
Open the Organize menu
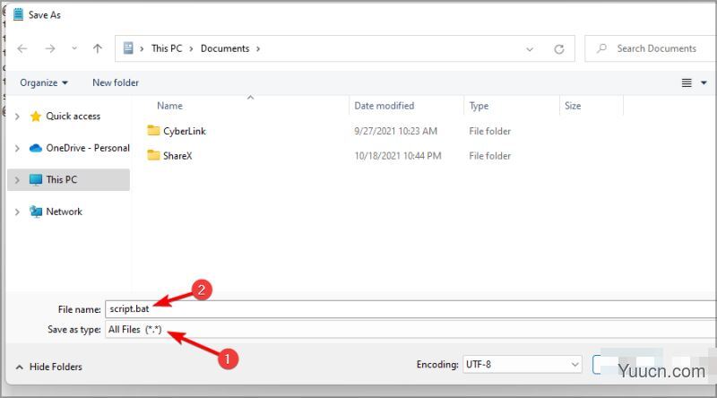coord(44,82)
